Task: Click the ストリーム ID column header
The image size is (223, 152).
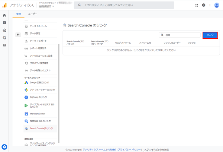Action: click(x=145, y=43)
